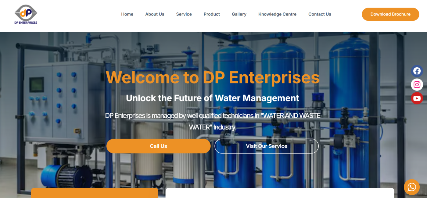Select Product in the navigation bar
Viewport: 427px width, 198px height.
click(212, 14)
